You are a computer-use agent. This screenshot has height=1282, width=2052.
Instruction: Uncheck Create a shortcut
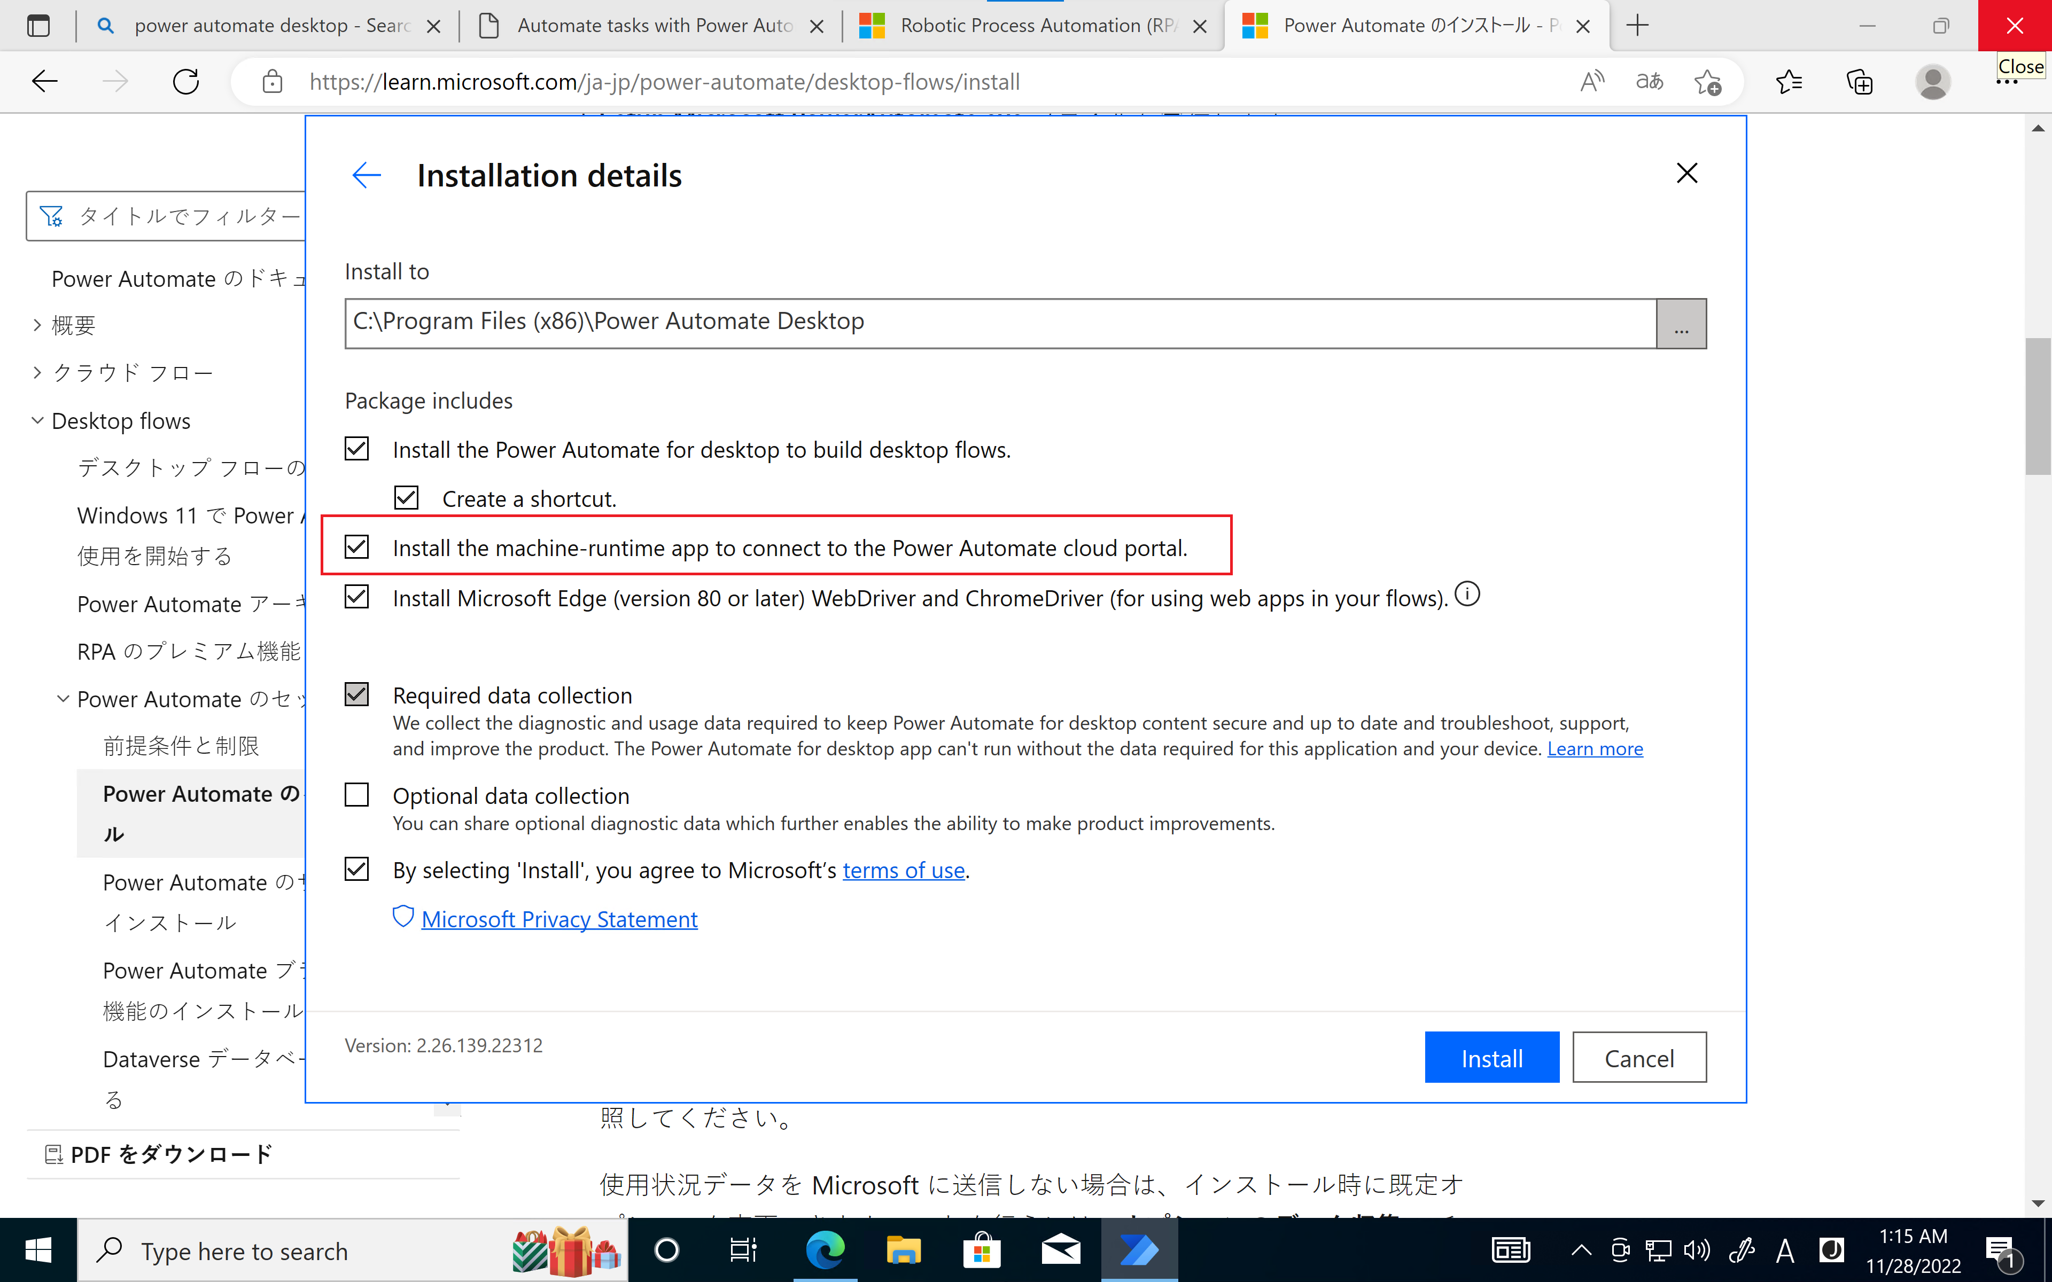click(406, 497)
